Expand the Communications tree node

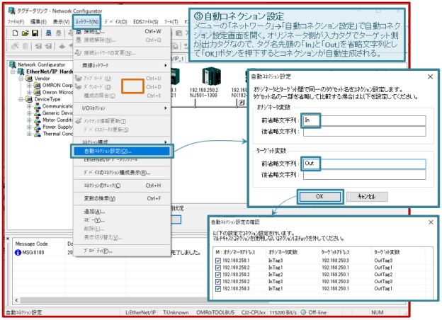pos(29,106)
